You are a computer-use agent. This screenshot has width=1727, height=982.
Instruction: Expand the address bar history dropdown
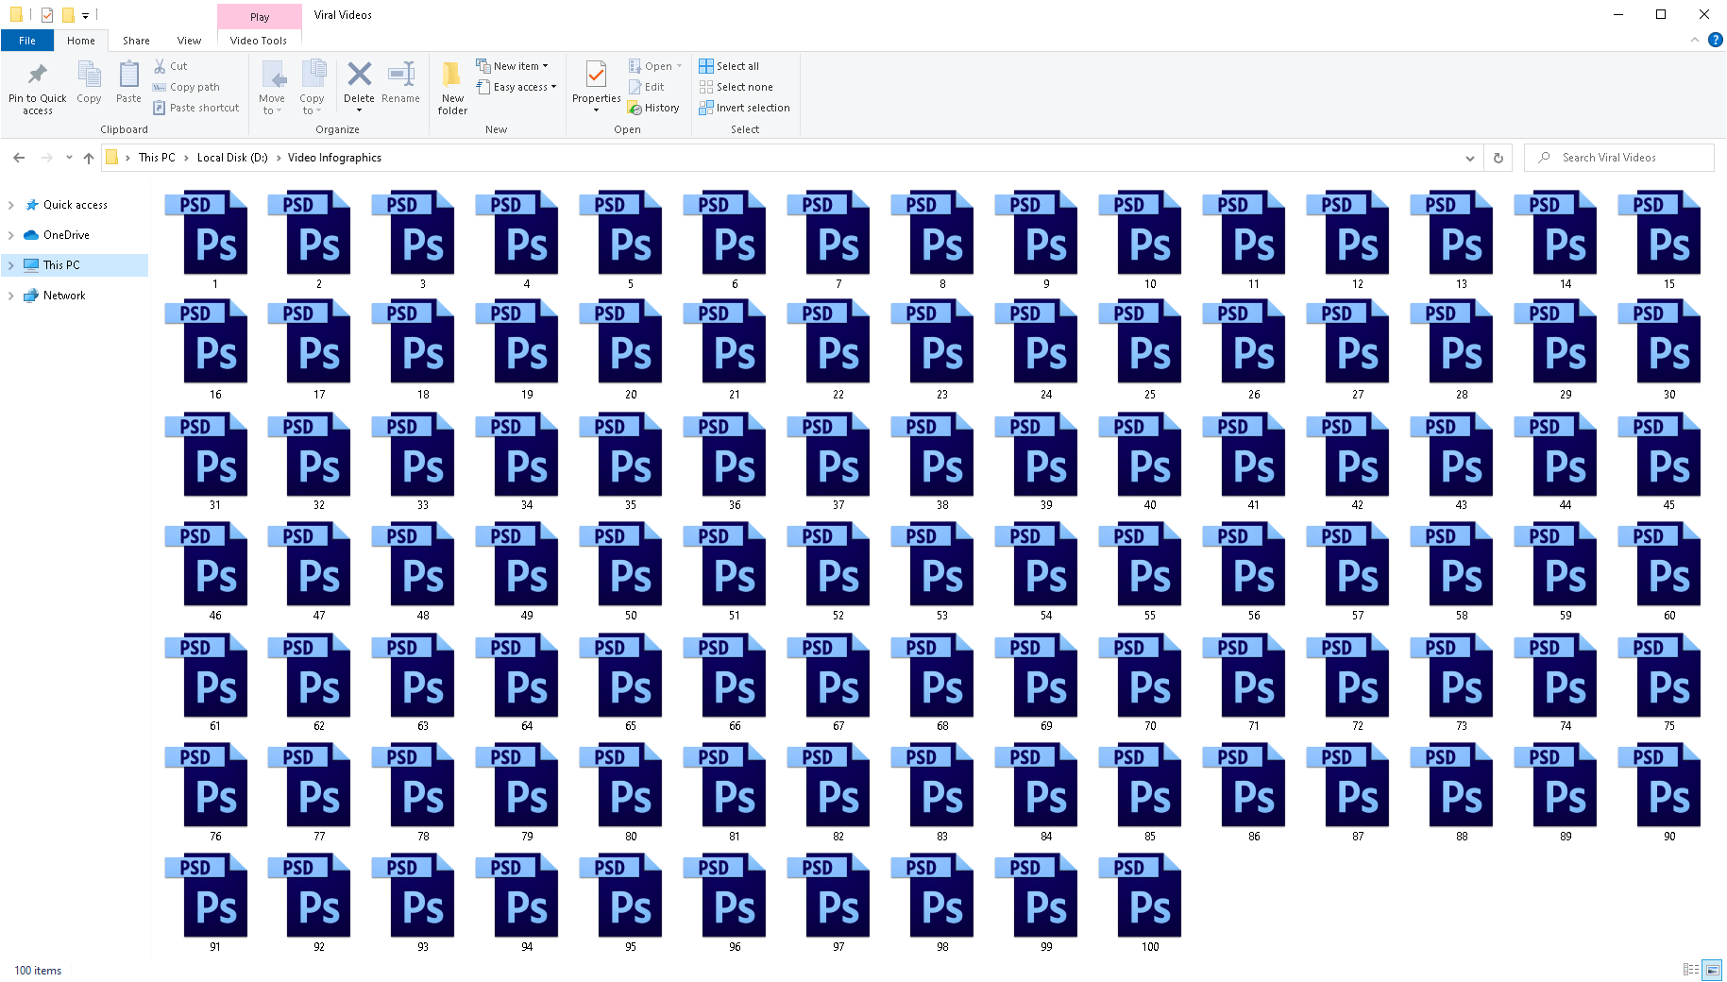pyautogui.click(x=1470, y=158)
